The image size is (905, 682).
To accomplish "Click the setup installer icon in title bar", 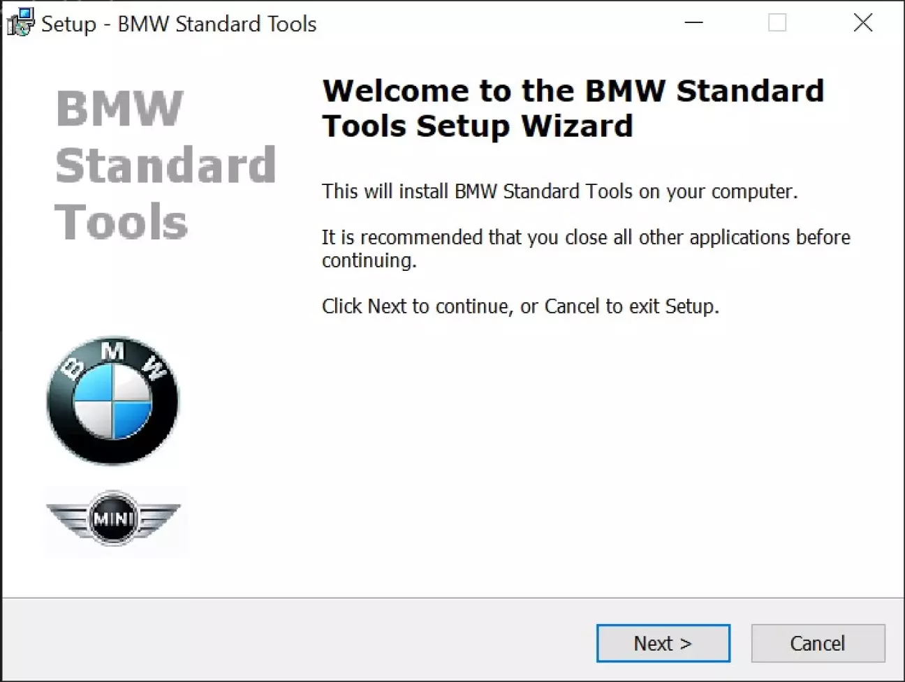I will 20,23.
